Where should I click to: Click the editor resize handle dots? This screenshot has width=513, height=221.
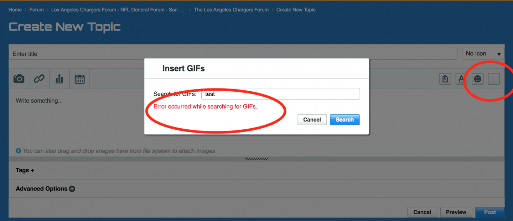(x=256, y=159)
